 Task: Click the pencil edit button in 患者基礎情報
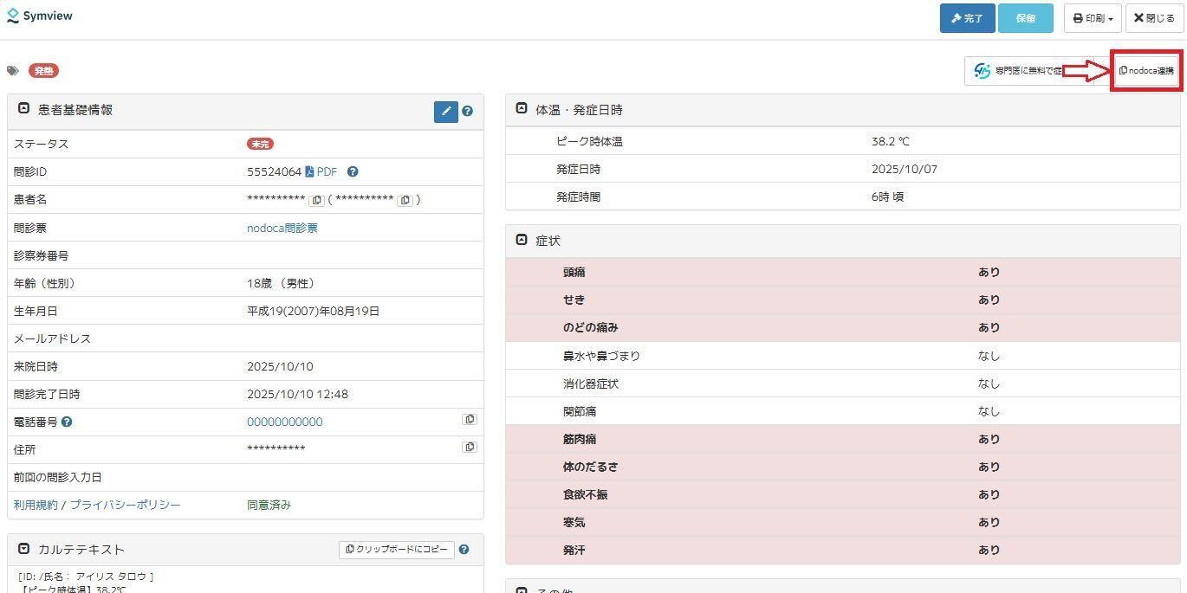click(x=445, y=112)
